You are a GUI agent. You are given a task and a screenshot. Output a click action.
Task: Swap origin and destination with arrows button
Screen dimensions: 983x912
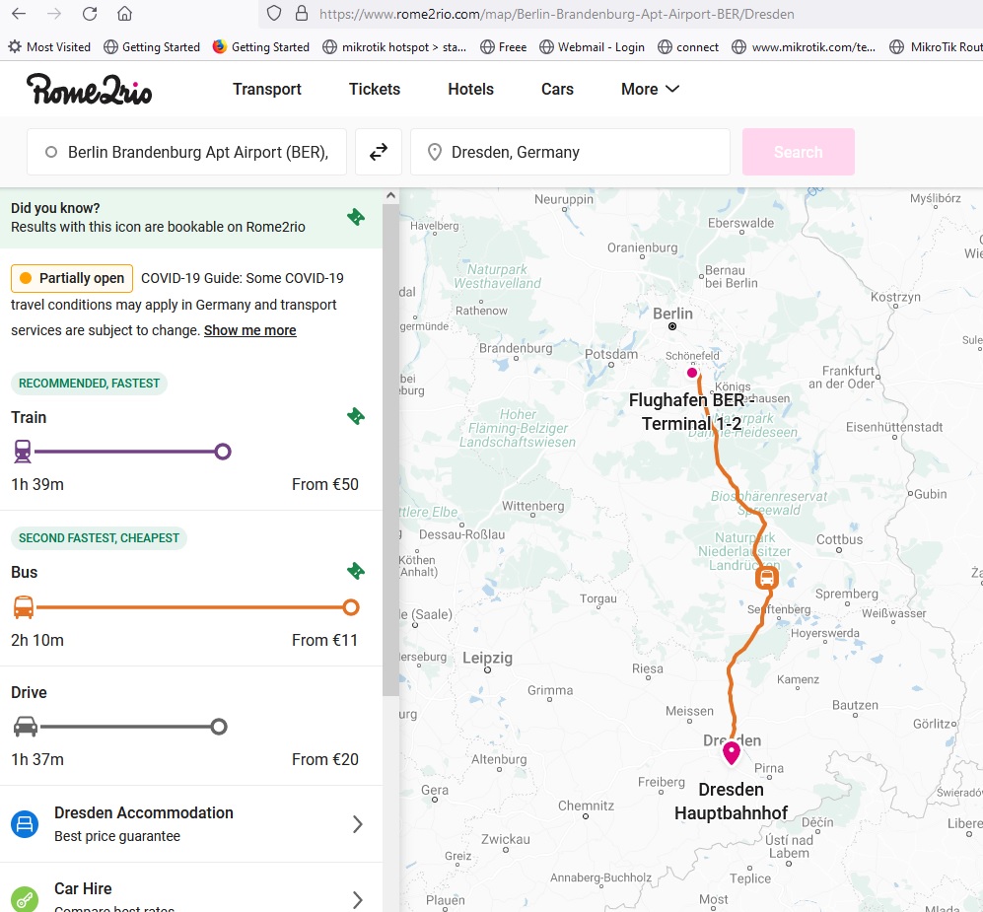point(379,152)
